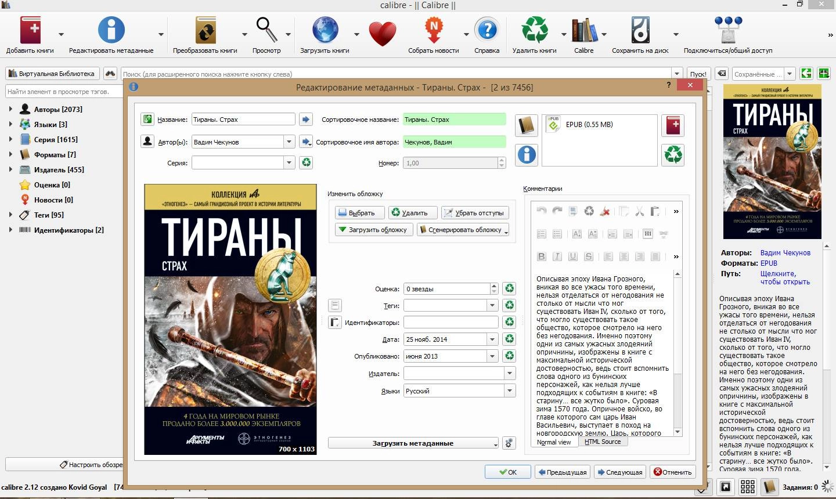Click the Загрузить обложку button

(374, 230)
